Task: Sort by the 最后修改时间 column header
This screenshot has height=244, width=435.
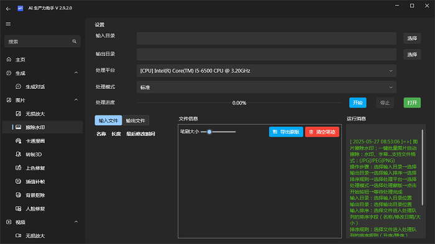Action: [140, 134]
